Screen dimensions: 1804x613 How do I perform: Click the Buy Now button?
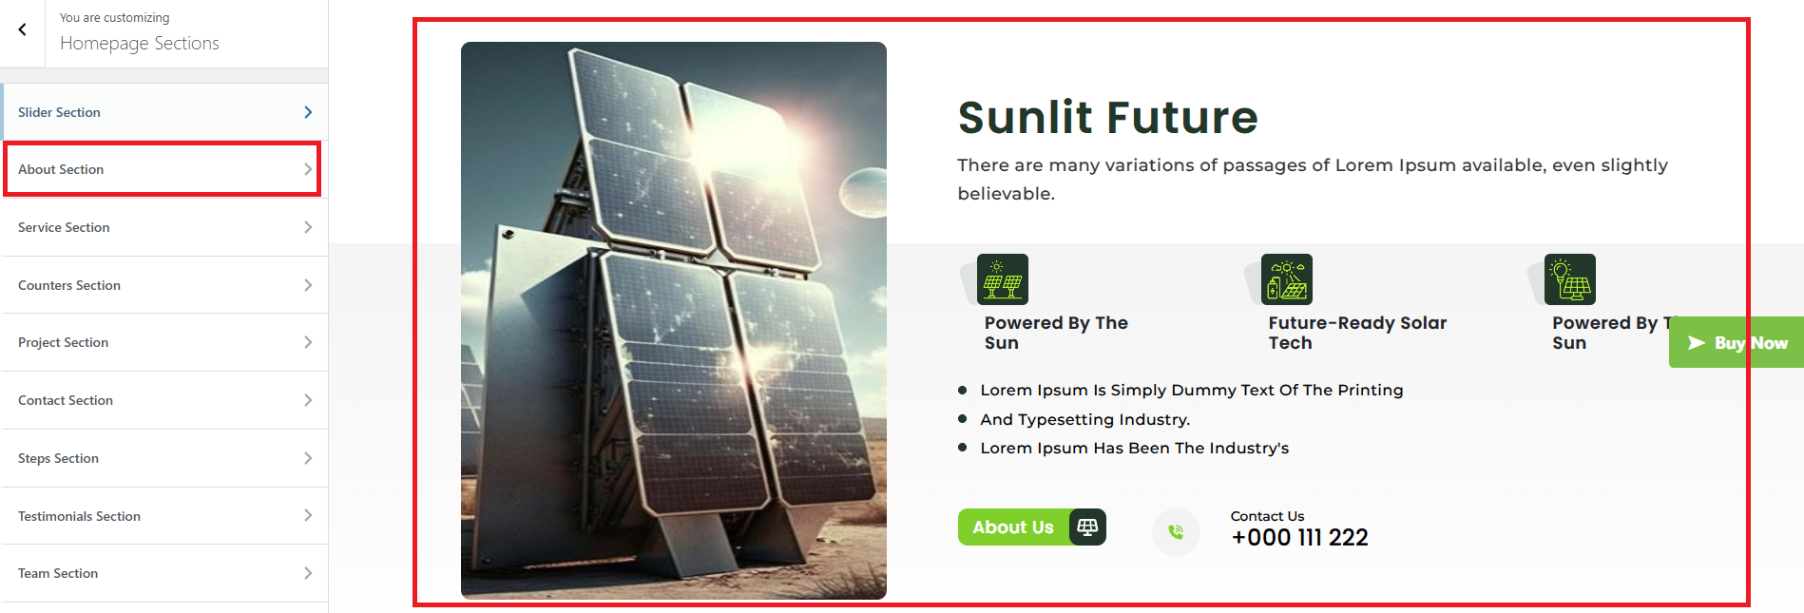(1737, 342)
